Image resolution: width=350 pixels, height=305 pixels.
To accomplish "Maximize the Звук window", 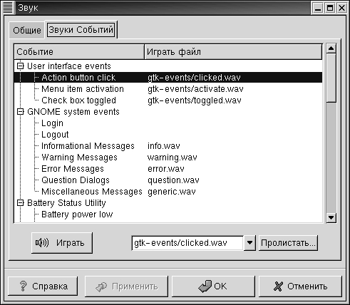I will tap(330, 9).
